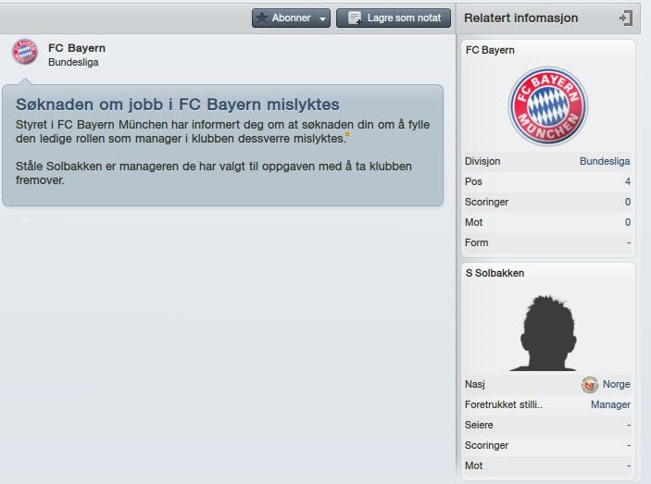Screen dimensions: 651x484
Task: Click the large FC Bayern München logo
Action: click(x=548, y=106)
